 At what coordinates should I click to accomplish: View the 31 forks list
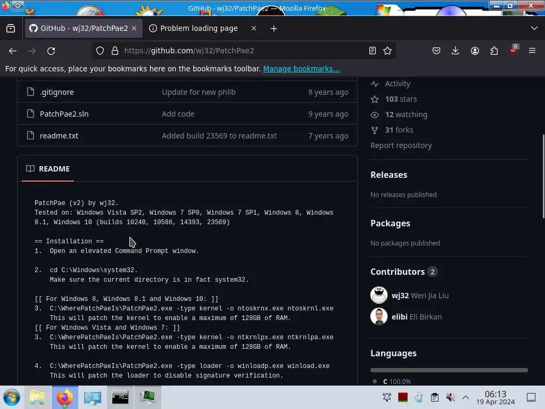tap(399, 130)
